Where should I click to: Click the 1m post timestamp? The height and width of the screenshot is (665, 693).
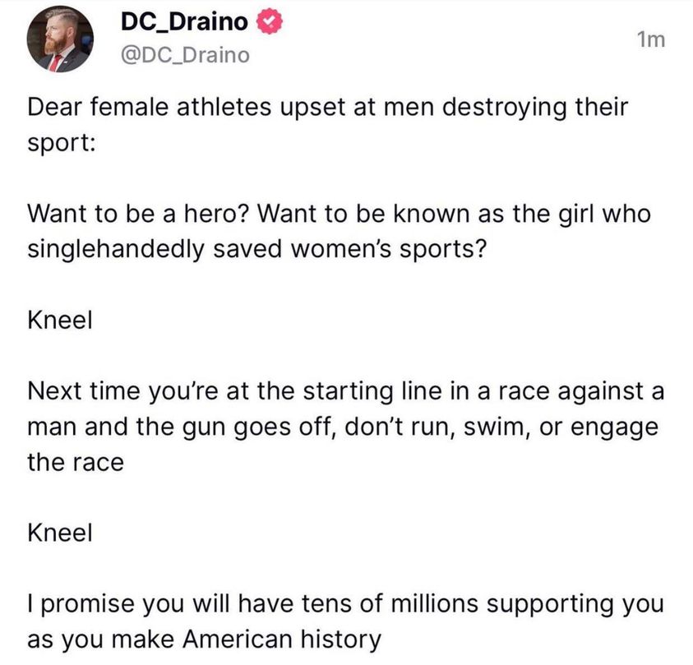(x=651, y=39)
